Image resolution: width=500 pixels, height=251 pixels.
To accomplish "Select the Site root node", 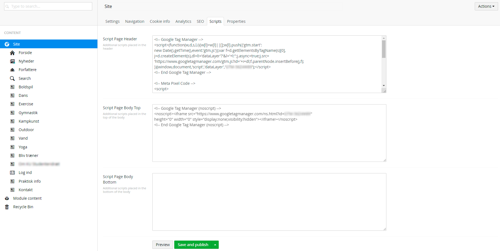I will (x=49, y=44).
